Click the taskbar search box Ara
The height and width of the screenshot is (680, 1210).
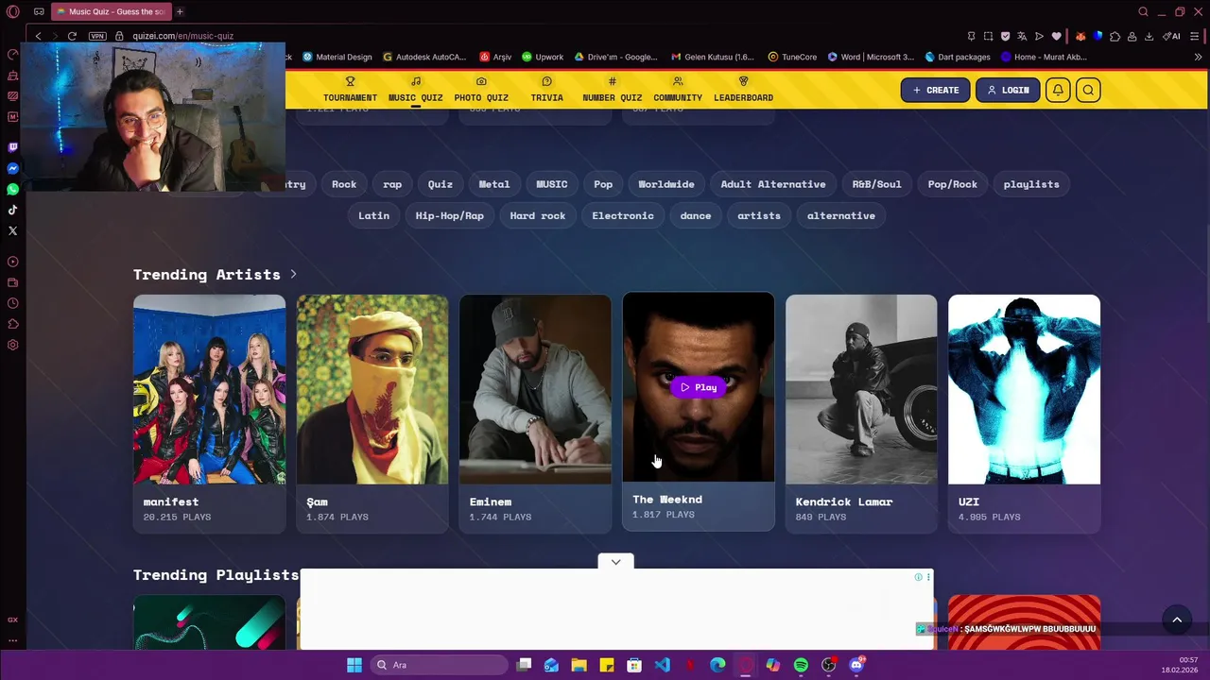440,665
